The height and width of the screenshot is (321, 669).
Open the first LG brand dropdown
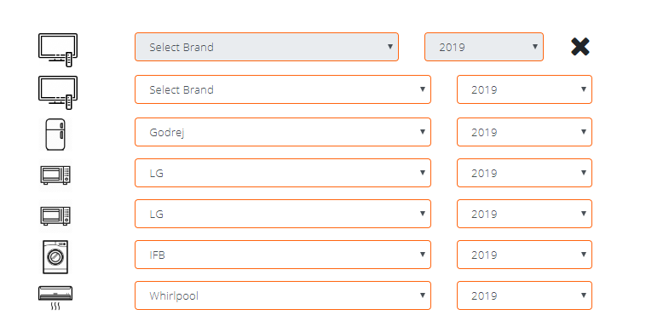tap(283, 173)
